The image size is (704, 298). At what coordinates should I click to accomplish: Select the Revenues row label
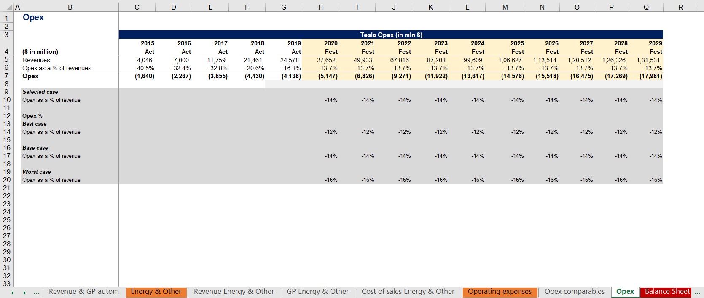click(36, 60)
